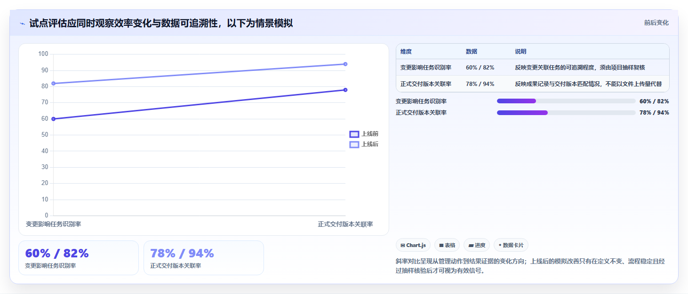The width and height of the screenshot is (688, 294).
Task: Select the 上线前 data point at 78
Action: 345,90
